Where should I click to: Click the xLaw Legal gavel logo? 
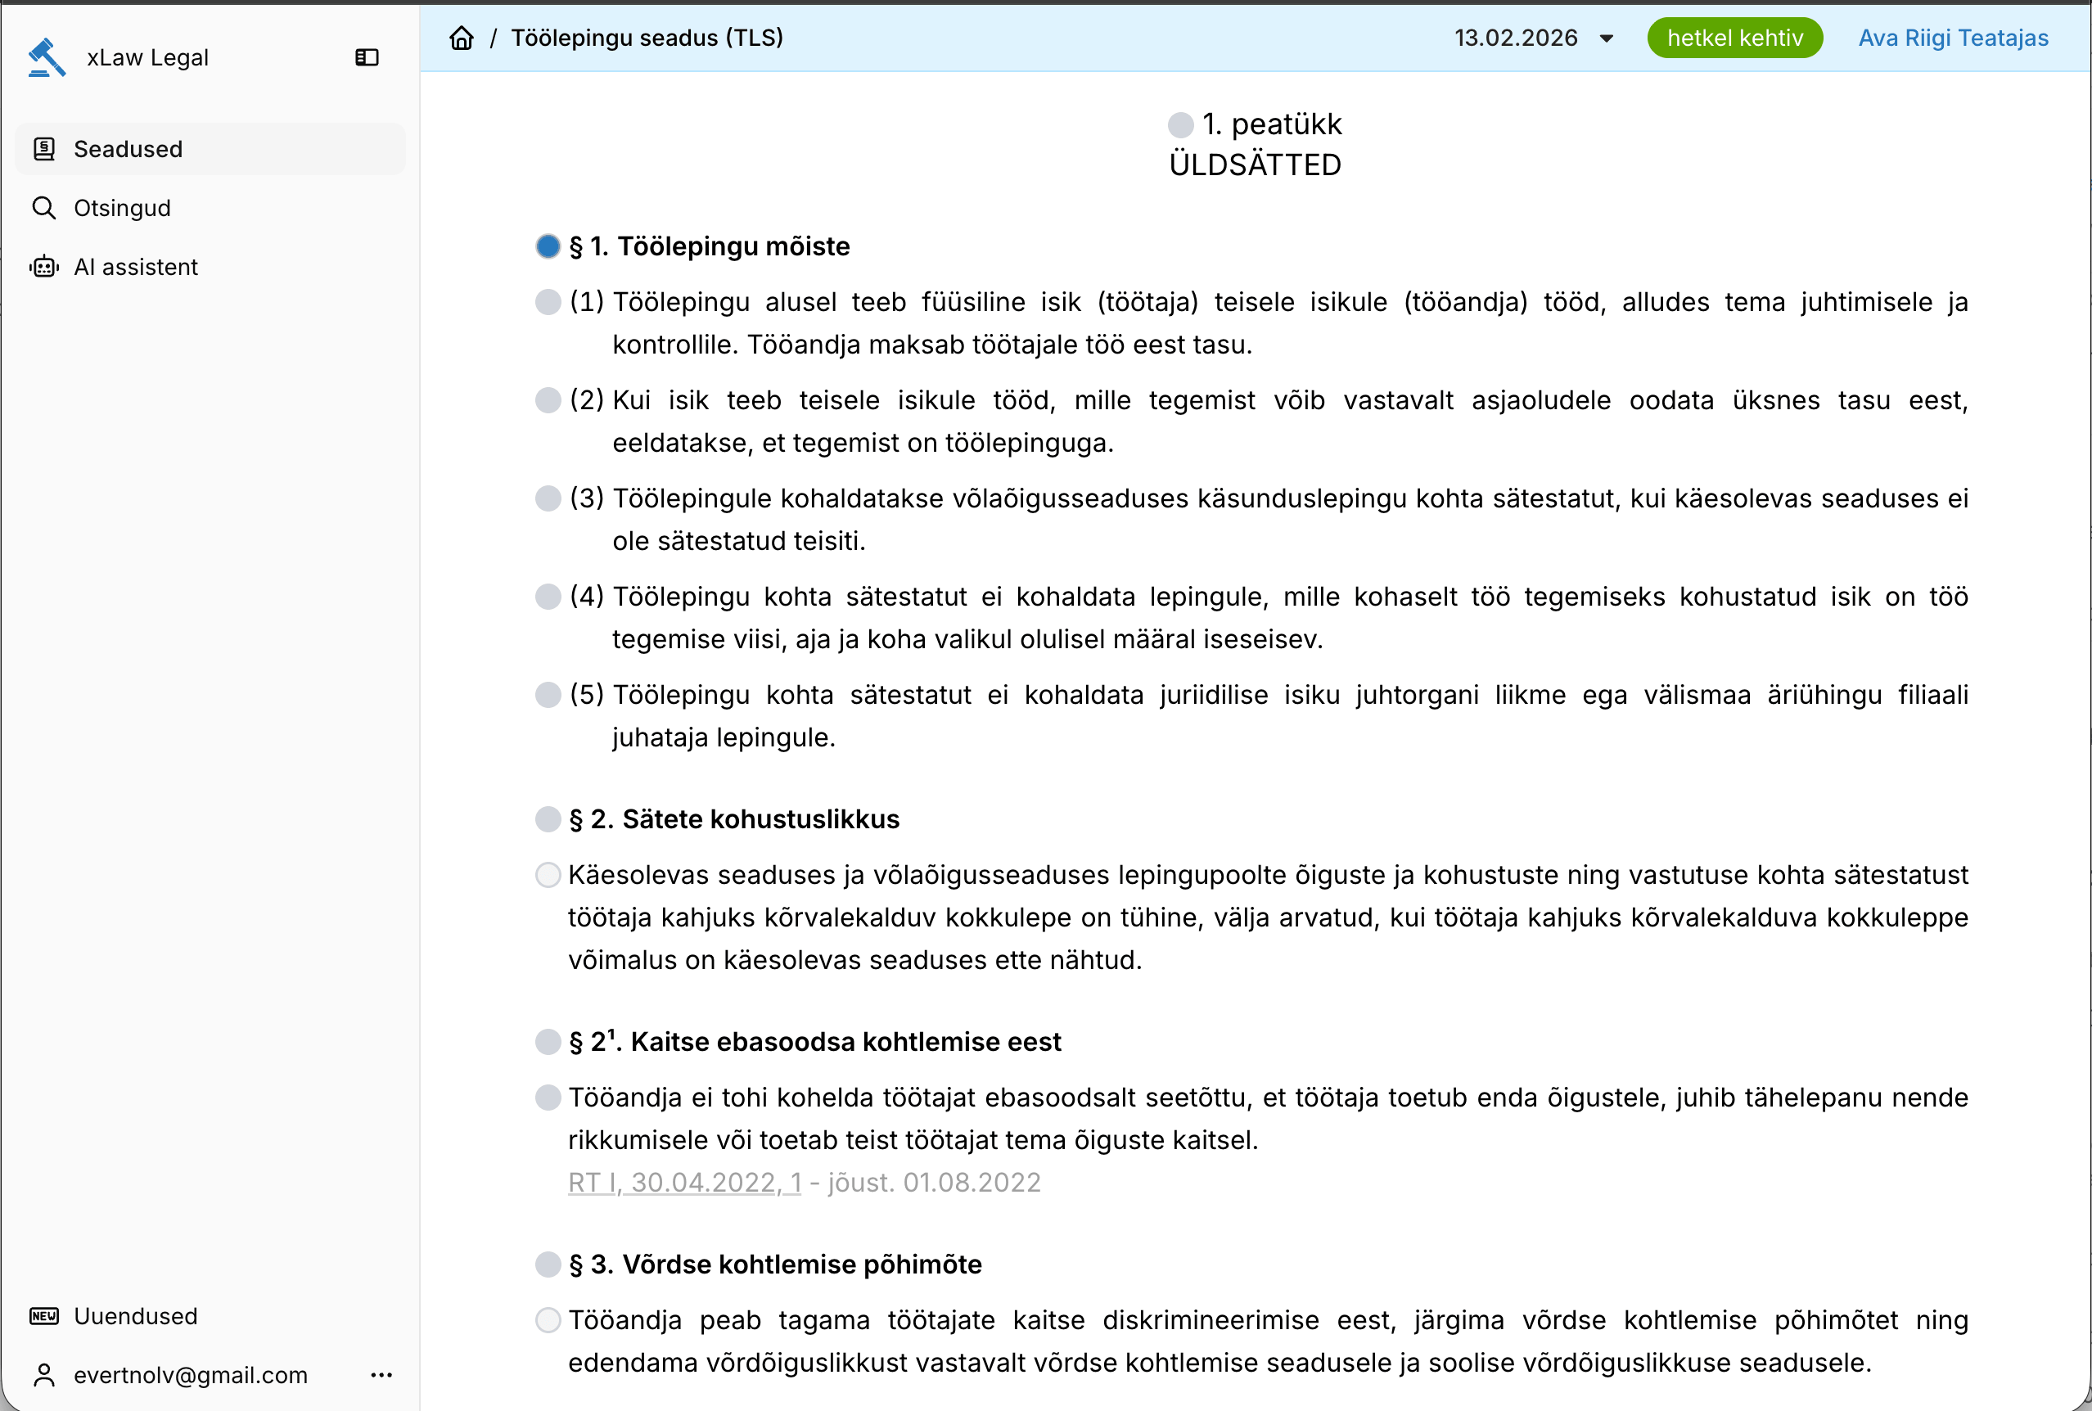pyautogui.click(x=47, y=57)
